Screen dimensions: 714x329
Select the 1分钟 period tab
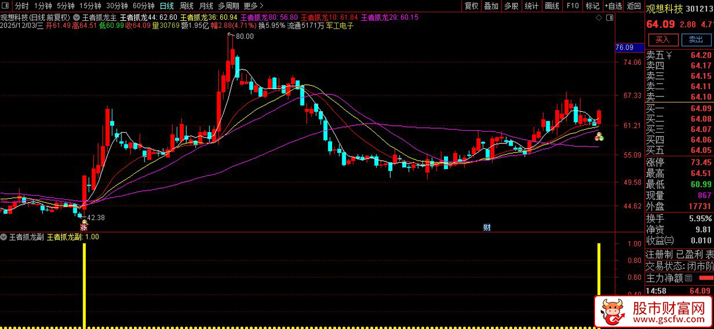43,6
